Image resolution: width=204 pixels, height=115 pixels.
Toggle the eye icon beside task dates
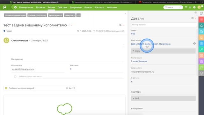120,25
